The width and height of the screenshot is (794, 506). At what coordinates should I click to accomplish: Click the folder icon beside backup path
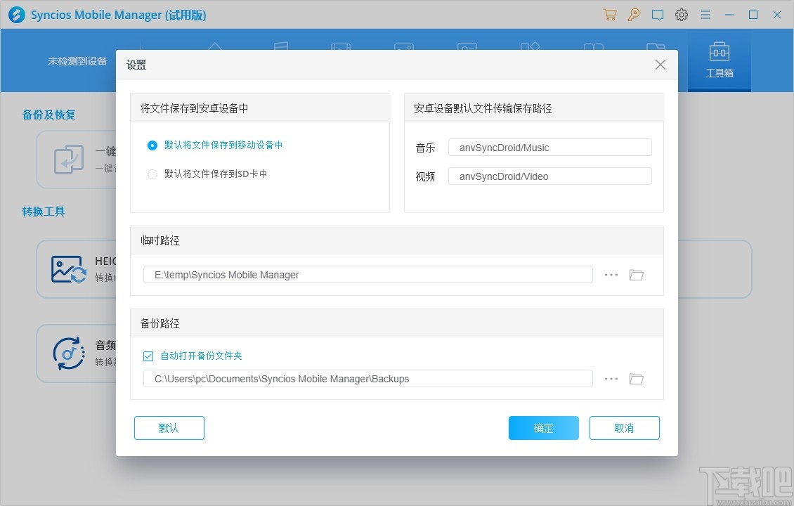636,379
